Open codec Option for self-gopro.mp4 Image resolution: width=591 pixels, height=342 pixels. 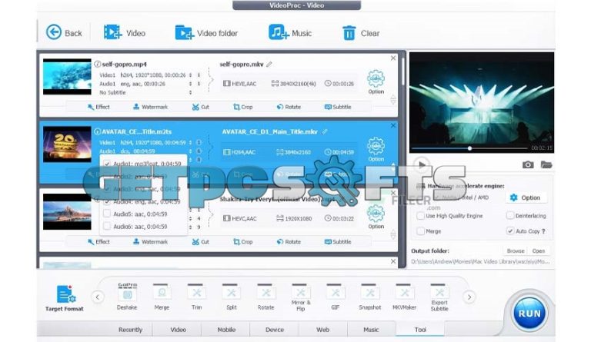pos(376,81)
